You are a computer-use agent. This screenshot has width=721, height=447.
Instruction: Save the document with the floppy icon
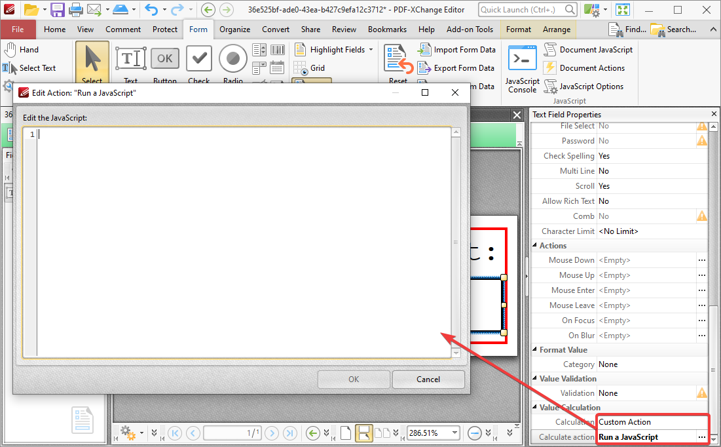pyautogui.click(x=58, y=9)
